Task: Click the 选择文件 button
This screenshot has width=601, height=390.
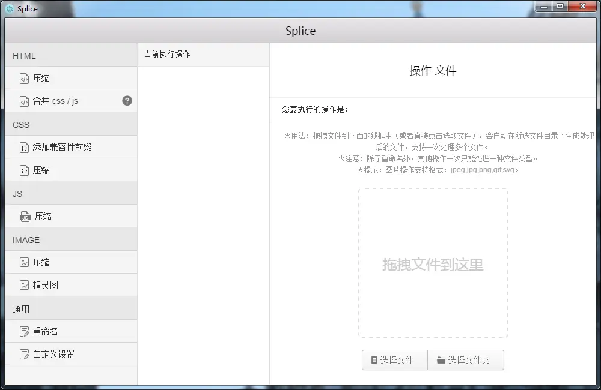Action: click(394, 360)
